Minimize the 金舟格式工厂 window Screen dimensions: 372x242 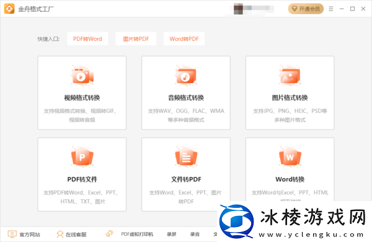pos(342,9)
